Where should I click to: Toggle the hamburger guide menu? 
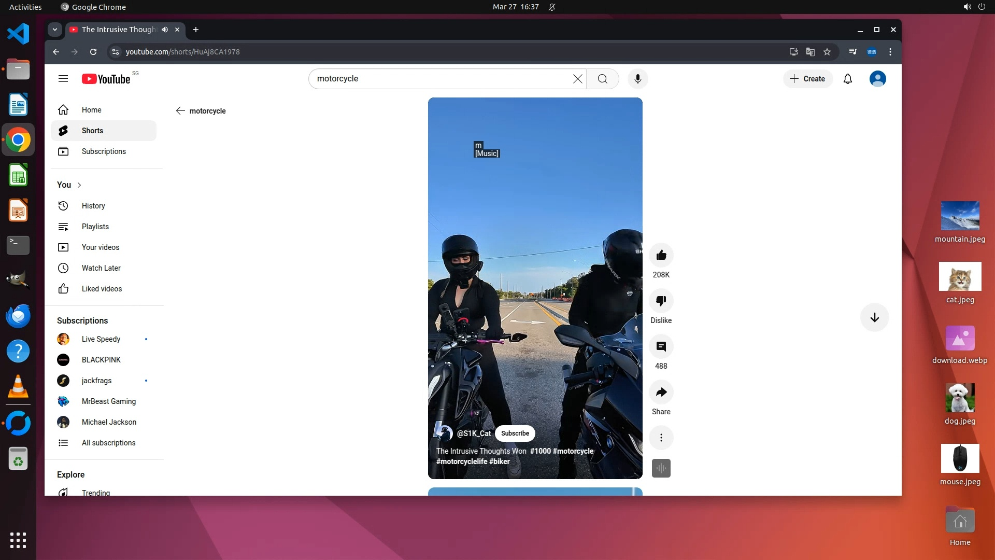pyautogui.click(x=63, y=79)
